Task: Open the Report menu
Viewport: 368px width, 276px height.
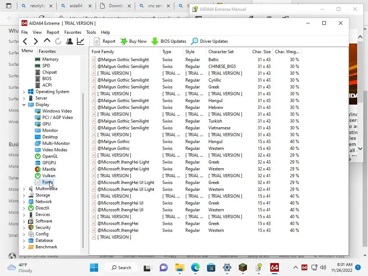Action: 53,32
